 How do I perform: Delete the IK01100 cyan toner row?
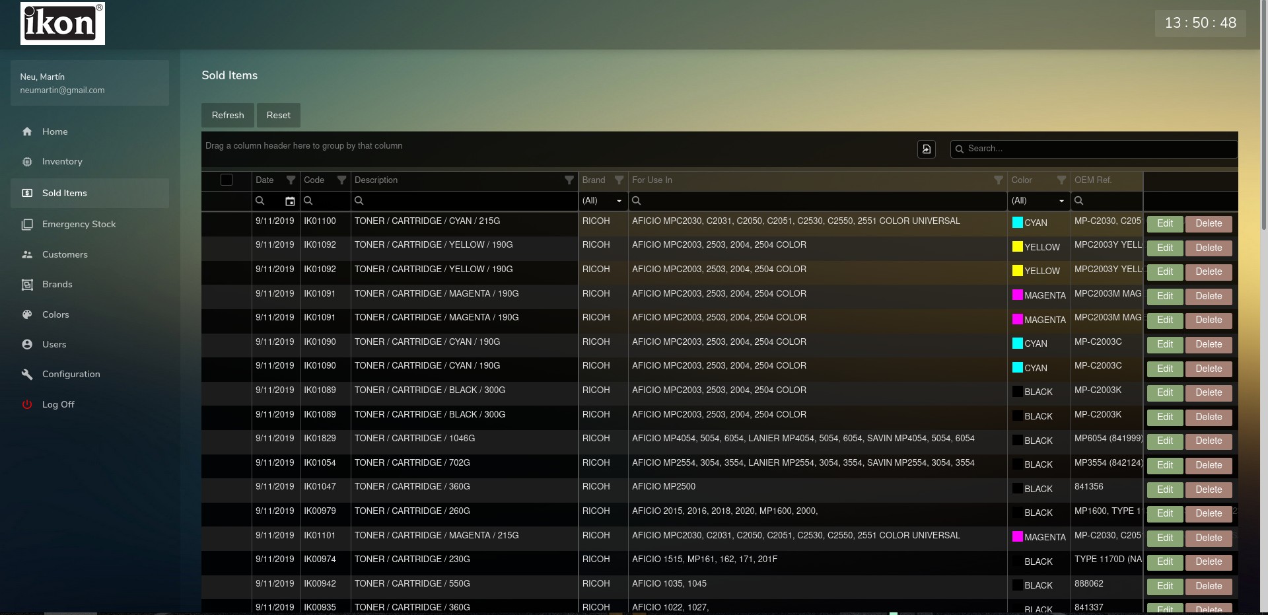click(1208, 224)
